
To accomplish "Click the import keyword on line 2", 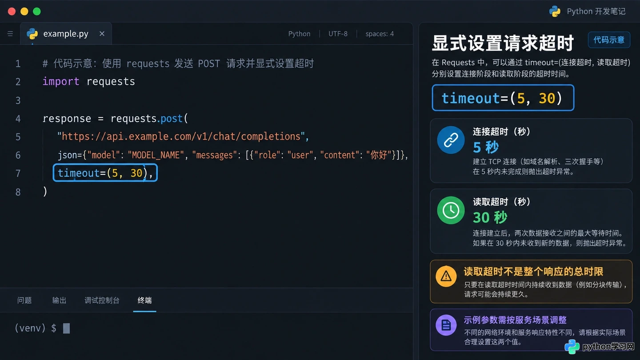I will click(61, 81).
